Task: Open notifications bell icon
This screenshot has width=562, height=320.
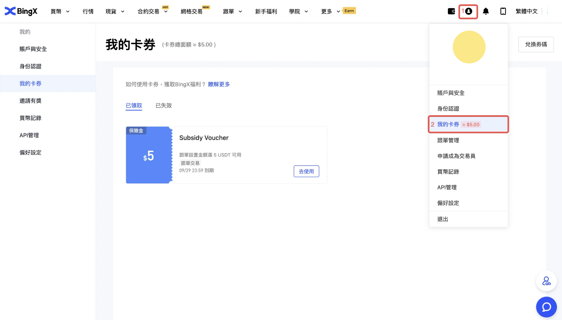Action: 485,11
